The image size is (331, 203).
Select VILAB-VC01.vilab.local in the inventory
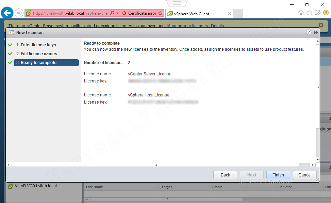pos(36,186)
